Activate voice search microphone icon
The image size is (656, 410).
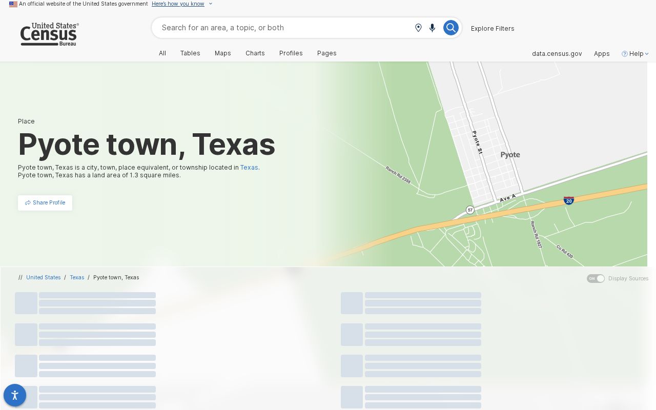coord(432,28)
